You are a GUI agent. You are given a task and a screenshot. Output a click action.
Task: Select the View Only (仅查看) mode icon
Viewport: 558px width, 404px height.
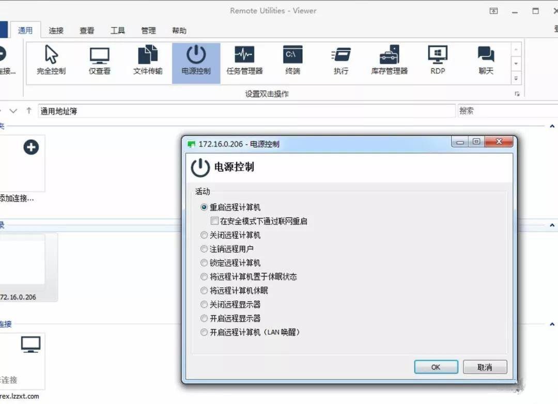click(99, 60)
